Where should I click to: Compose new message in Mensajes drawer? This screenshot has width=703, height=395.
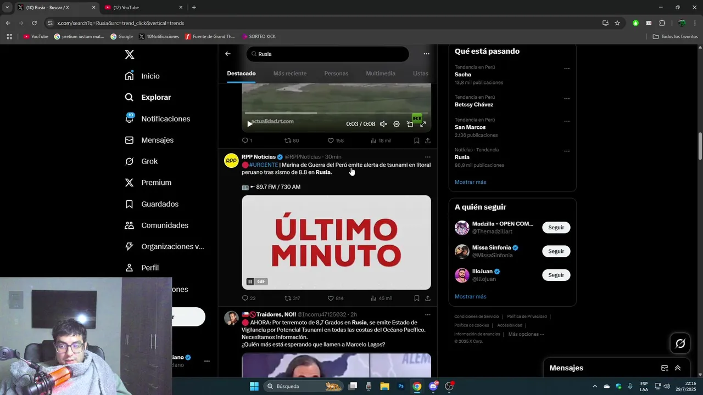(665, 368)
